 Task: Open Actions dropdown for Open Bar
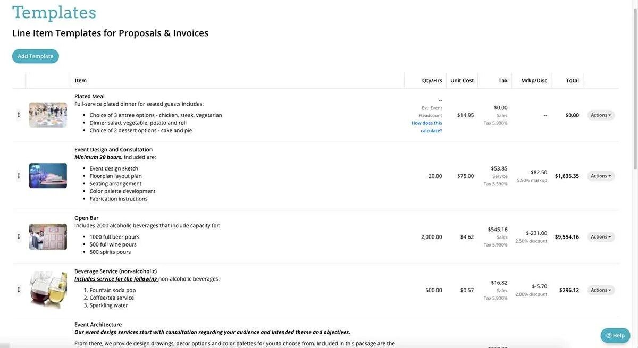click(601, 237)
